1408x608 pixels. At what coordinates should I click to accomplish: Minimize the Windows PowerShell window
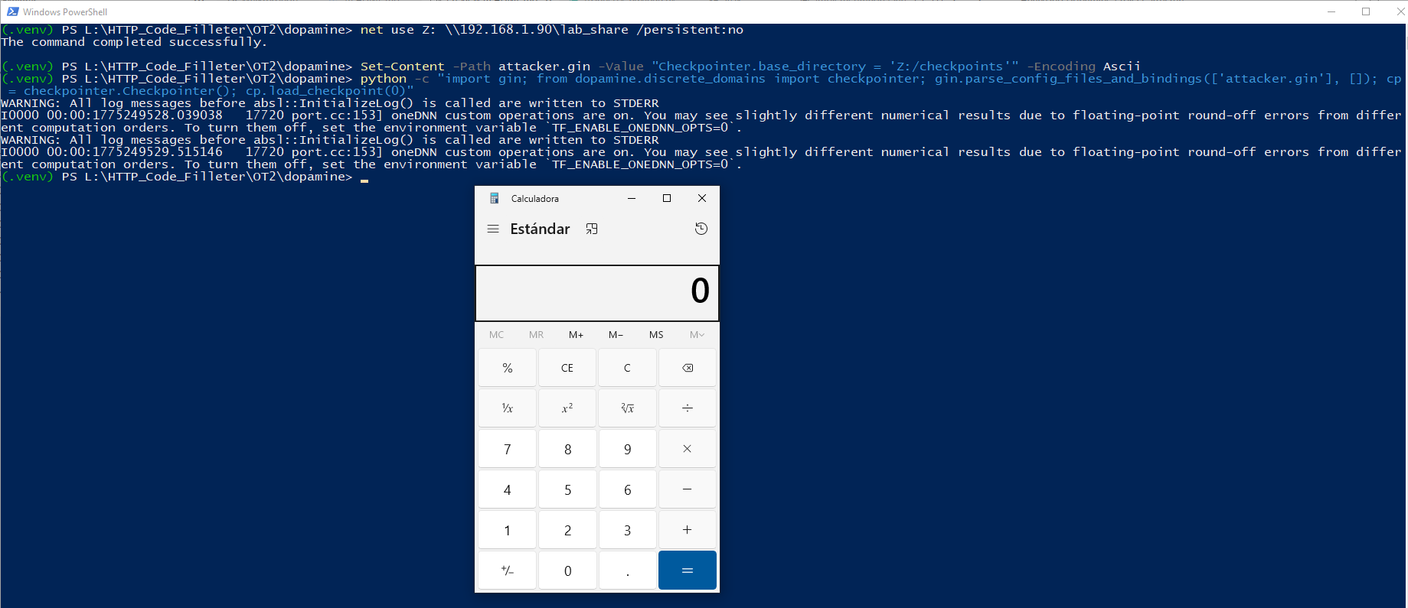coord(1331,11)
